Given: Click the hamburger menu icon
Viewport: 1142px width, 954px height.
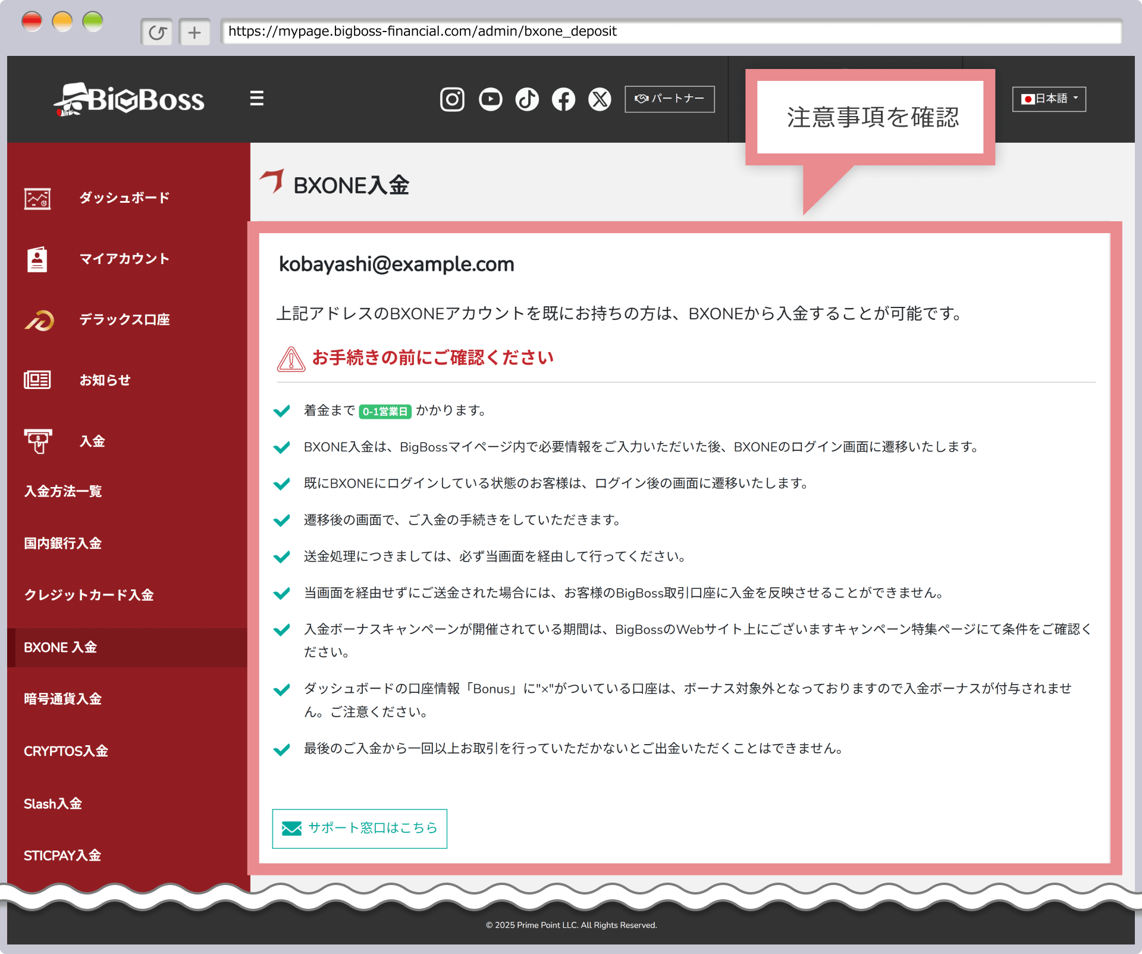Looking at the screenshot, I should tap(256, 98).
